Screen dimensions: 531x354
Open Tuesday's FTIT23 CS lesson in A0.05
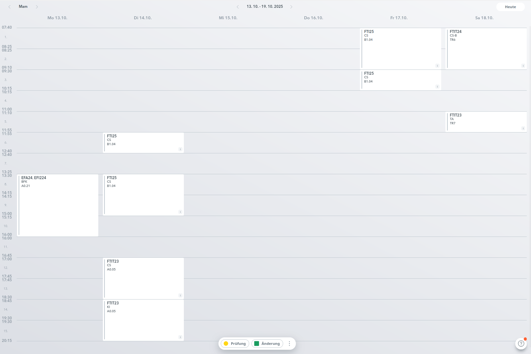pyautogui.click(x=143, y=278)
